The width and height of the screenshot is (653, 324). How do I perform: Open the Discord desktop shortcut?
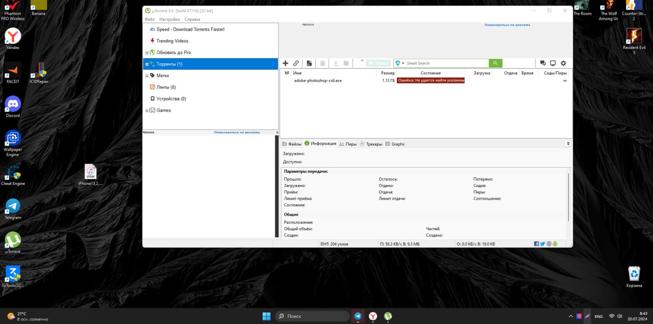13,106
